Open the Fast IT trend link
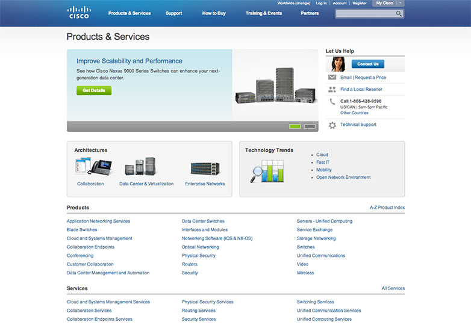Viewport: 471px width, 325px height. click(323, 162)
